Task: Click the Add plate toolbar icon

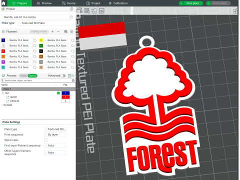Action: coord(87,10)
